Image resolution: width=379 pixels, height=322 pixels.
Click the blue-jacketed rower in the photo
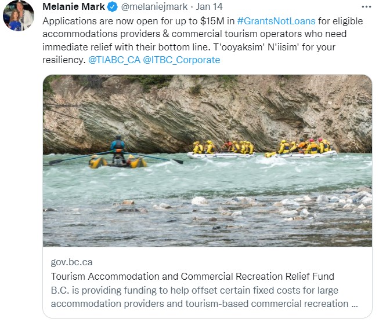(118, 145)
